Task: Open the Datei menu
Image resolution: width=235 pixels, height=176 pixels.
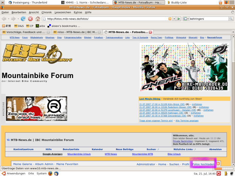Action: pos(5,12)
